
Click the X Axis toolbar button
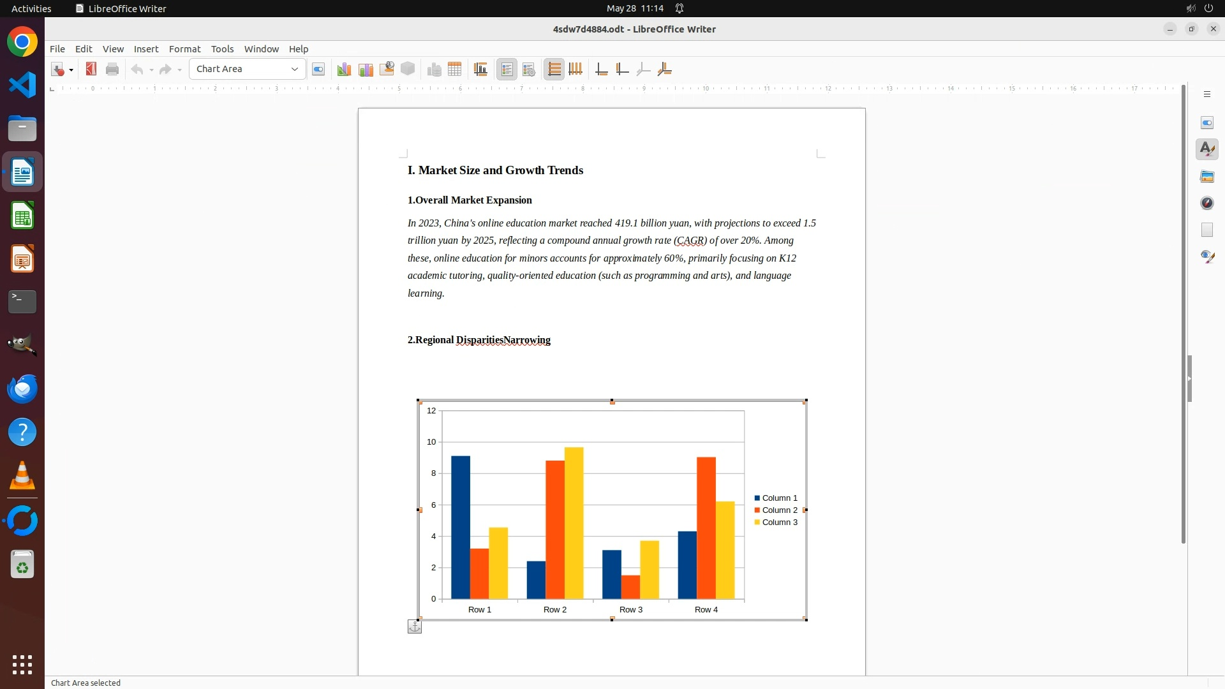tap(601, 69)
